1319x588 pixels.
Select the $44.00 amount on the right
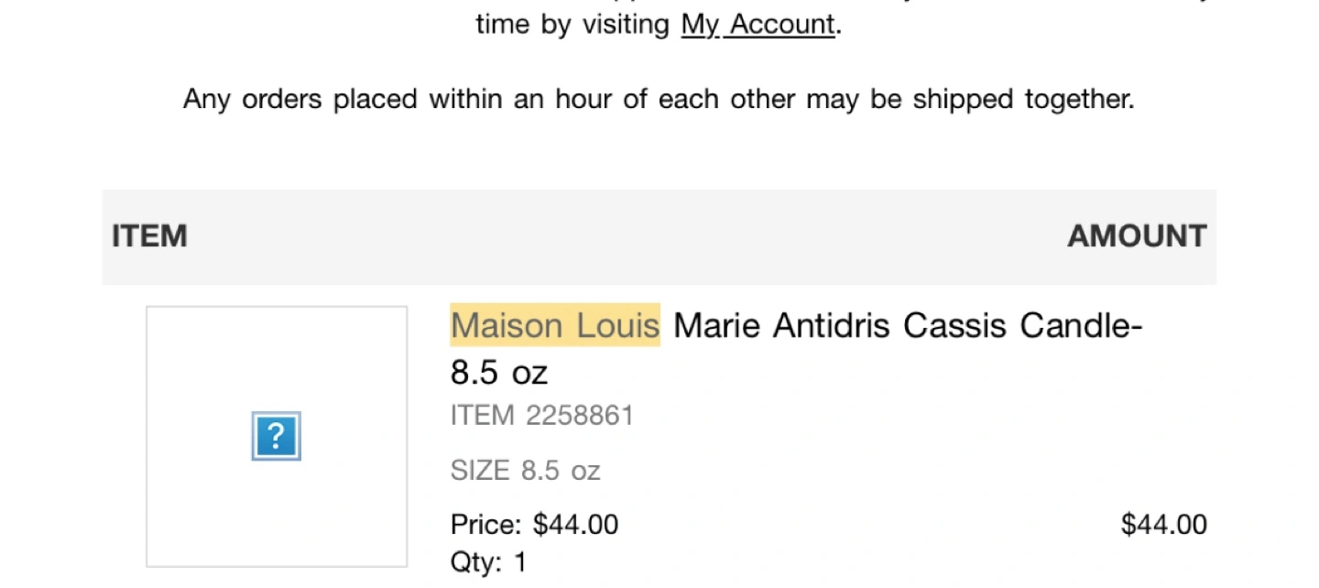tap(1164, 525)
